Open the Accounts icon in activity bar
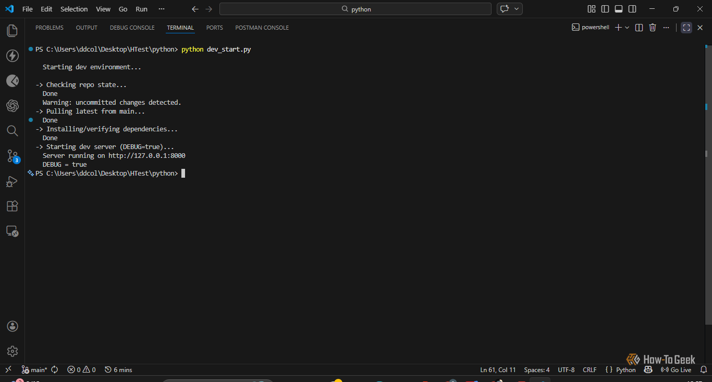 pyautogui.click(x=12, y=326)
